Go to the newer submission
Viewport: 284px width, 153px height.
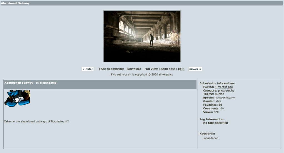195,69
